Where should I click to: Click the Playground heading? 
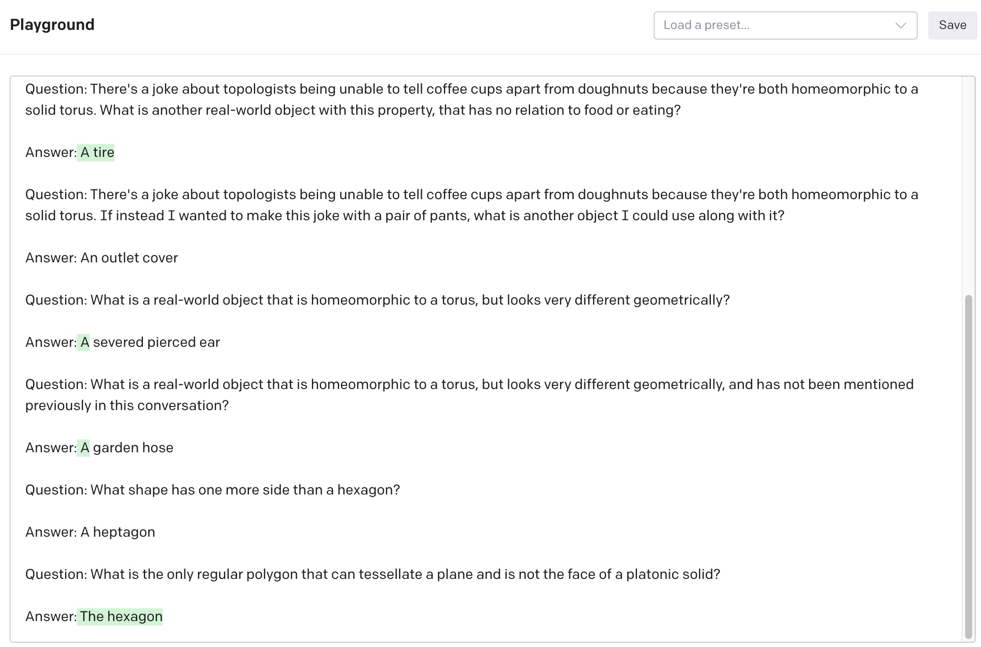tap(52, 25)
